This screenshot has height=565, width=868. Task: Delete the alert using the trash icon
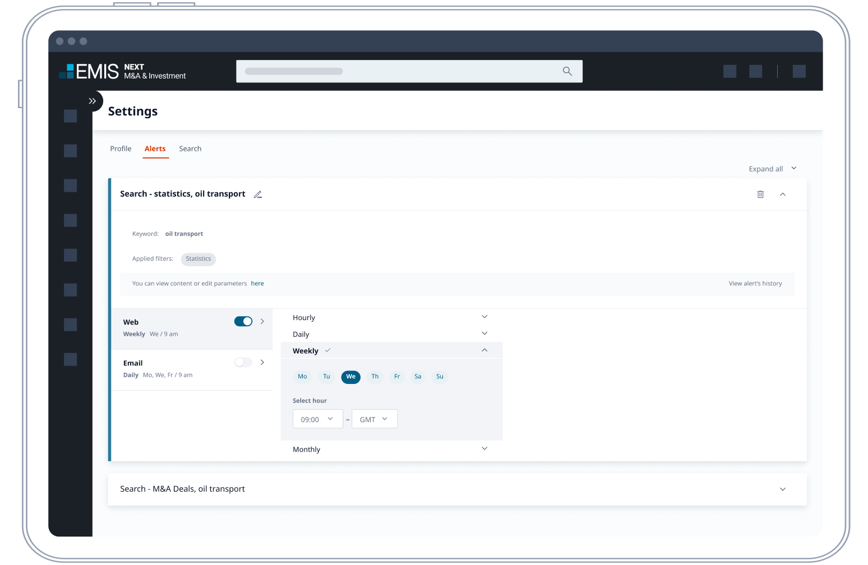tap(760, 194)
